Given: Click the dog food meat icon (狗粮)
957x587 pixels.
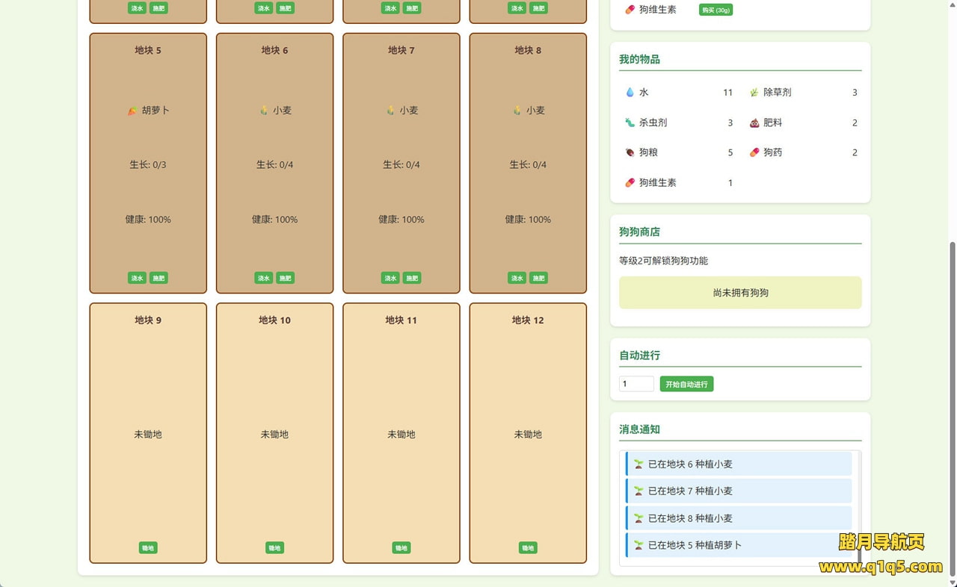Looking at the screenshot, I should point(630,152).
